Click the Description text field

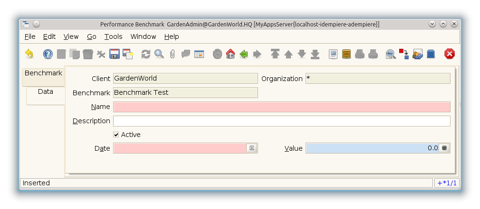(281, 121)
